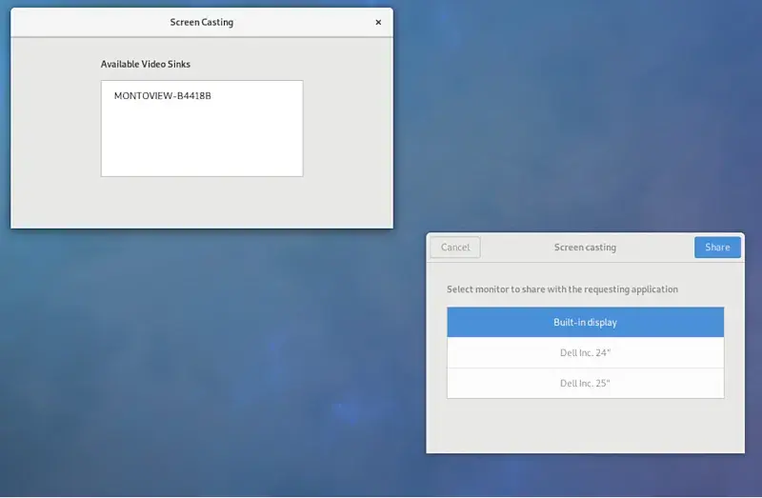Click empty area below the monitor list
This screenshot has height=498, width=762.
(x=585, y=425)
